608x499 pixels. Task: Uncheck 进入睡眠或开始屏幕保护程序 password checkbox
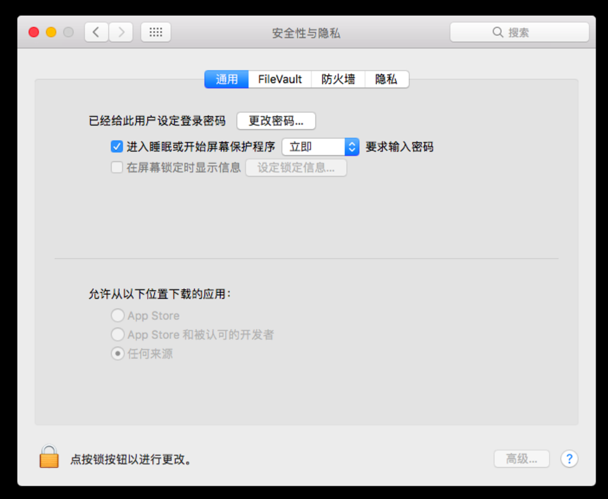(116, 146)
